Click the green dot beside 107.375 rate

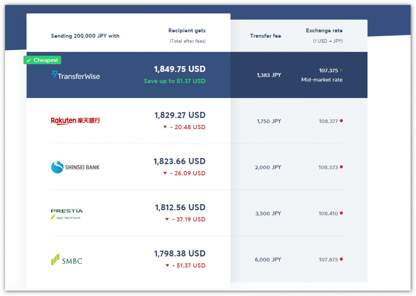pos(341,70)
